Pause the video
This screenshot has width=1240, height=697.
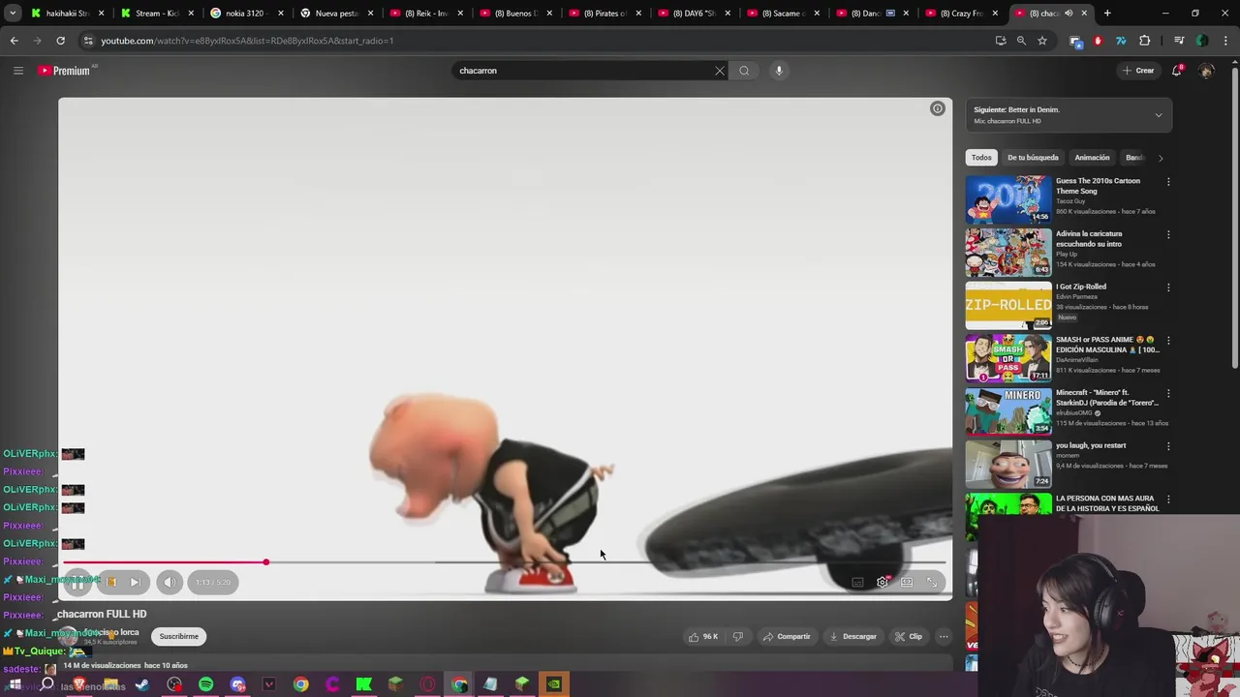tap(77, 582)
